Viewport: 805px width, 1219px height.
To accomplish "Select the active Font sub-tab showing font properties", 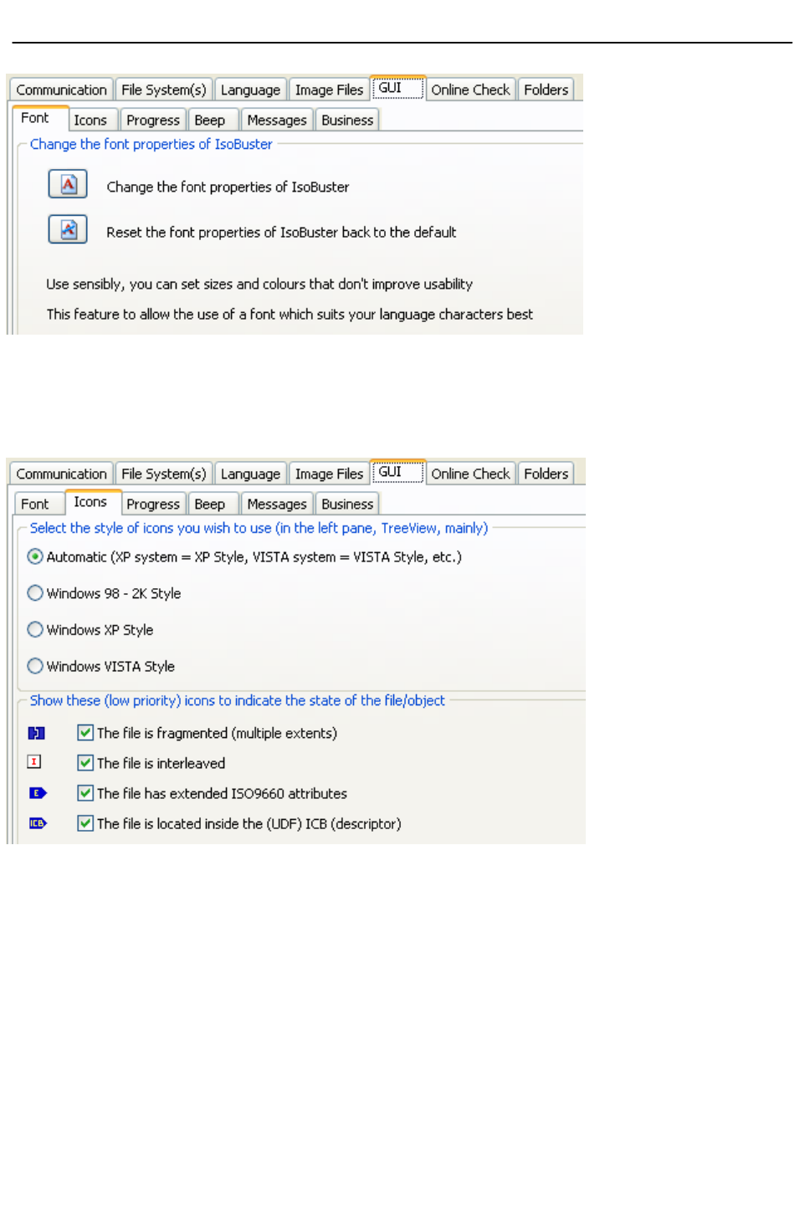I will pyautogui.click(x=38, y=118).
